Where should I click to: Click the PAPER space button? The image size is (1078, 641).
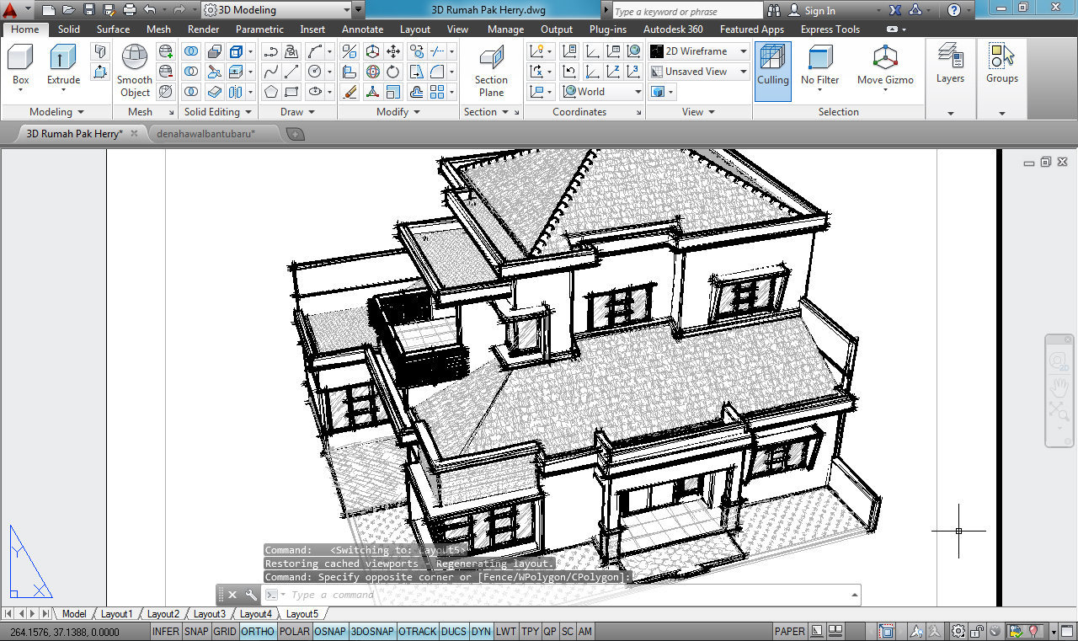pos(789,632)
